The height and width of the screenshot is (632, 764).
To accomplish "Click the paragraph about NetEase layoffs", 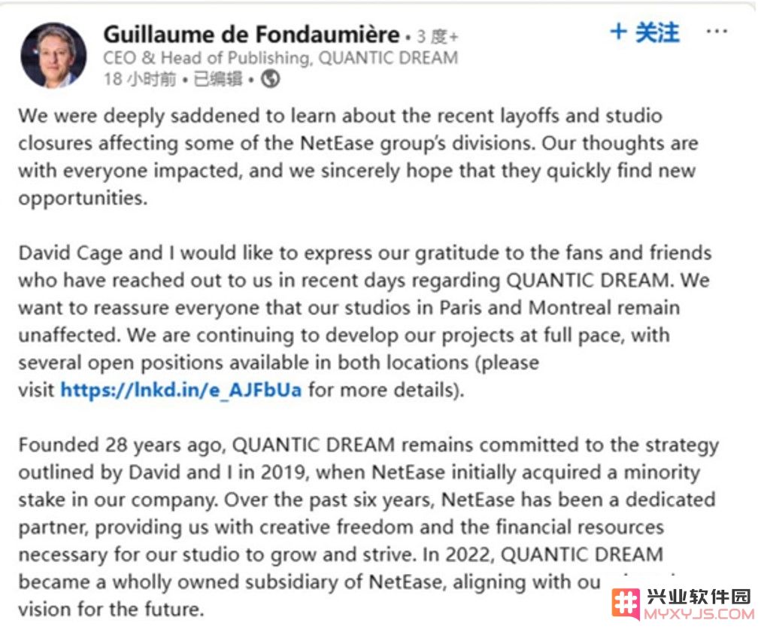I will 358,157.
